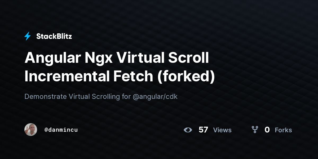Click the StackBlitz lightning bolt logo

(28, 36)
